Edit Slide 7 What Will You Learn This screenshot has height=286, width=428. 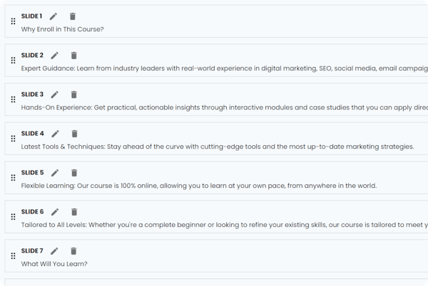54,251
